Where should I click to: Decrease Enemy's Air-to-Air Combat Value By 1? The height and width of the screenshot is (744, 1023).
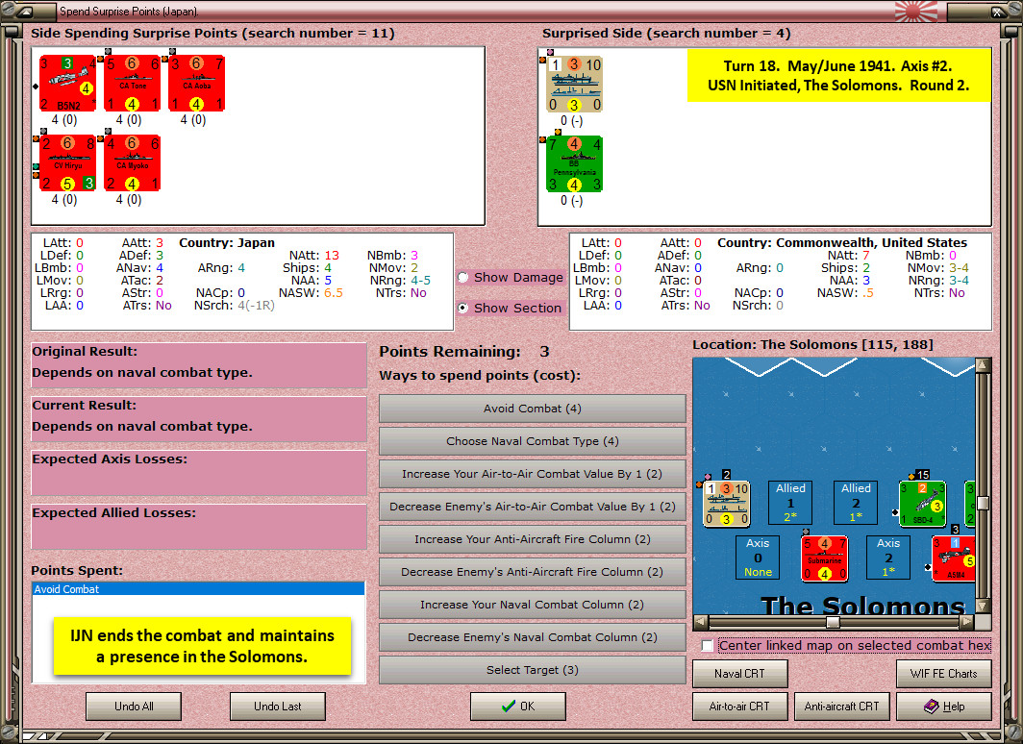[533, 506]
